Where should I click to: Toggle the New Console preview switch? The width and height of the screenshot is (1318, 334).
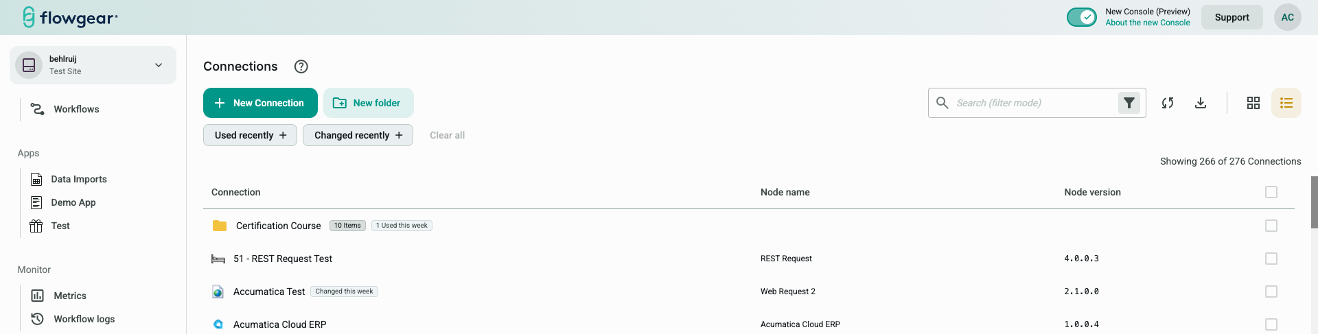pyautogui.click(x=1081, y=17)
